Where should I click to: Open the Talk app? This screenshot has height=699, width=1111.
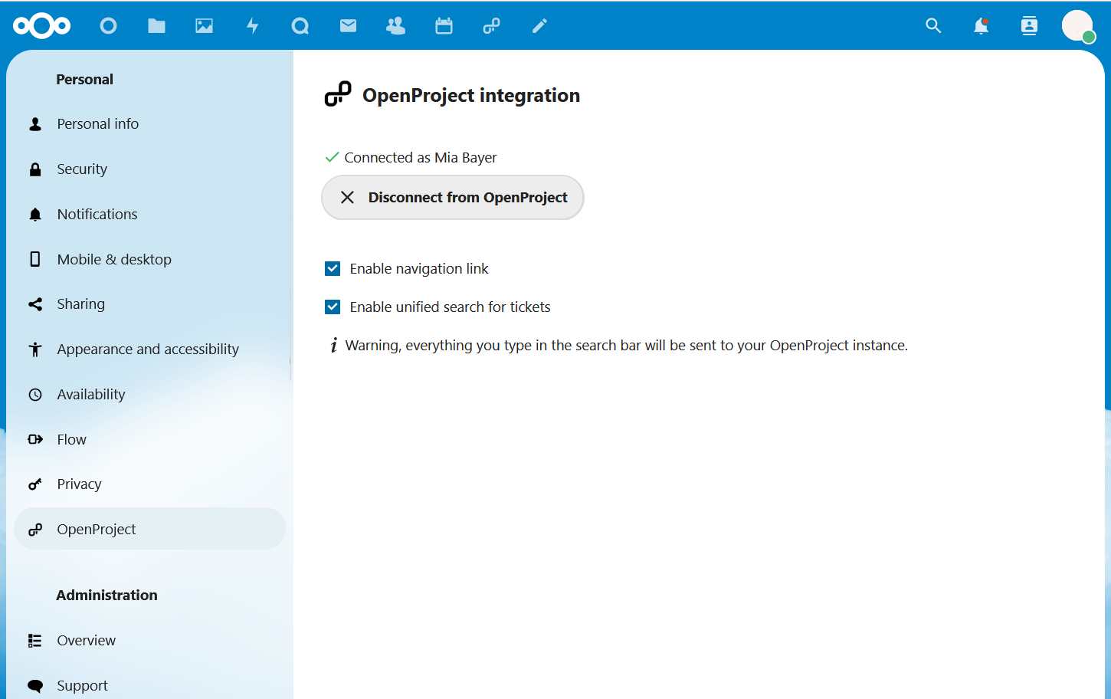300,25
